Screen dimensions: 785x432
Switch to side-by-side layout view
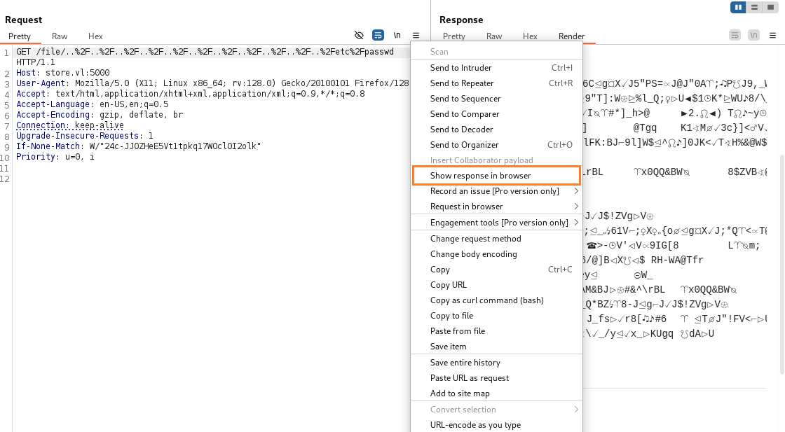[x=738, y=7]
